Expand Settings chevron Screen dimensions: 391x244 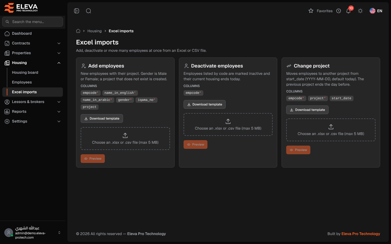click(59, 121)
